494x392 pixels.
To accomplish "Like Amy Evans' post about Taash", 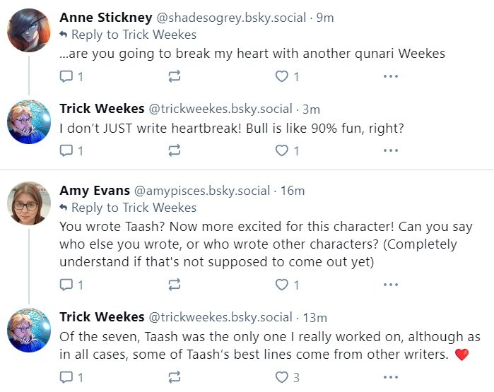I will pos(282,285).
